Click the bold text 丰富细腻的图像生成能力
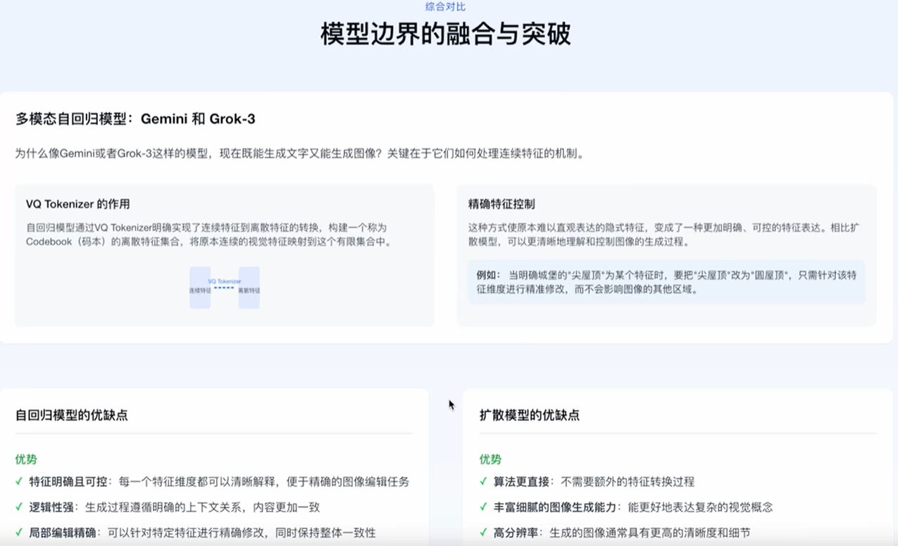 tap(555, 507)
